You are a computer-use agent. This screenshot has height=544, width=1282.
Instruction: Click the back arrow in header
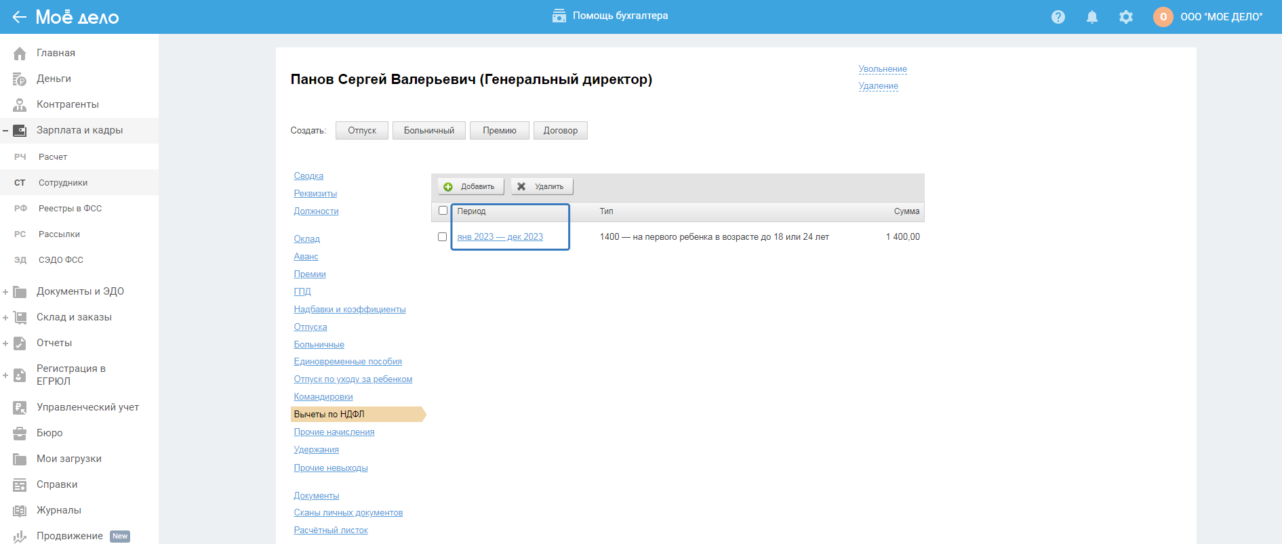(19, 17)
